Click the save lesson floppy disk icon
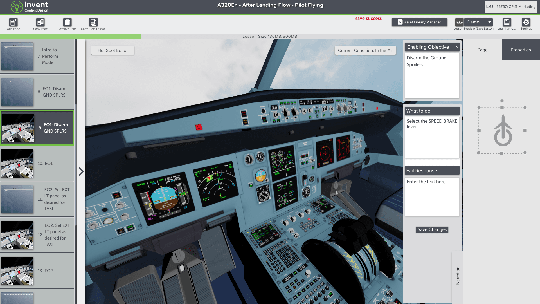This screenshot has width=540, height=304. (x=507, y=22)
